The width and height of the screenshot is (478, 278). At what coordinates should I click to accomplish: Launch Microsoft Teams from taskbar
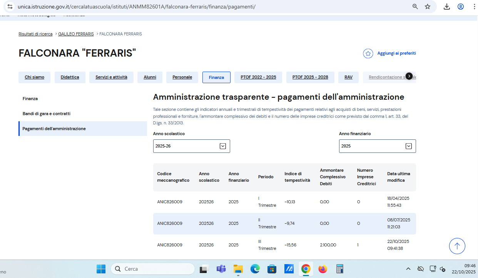[221, 269]
